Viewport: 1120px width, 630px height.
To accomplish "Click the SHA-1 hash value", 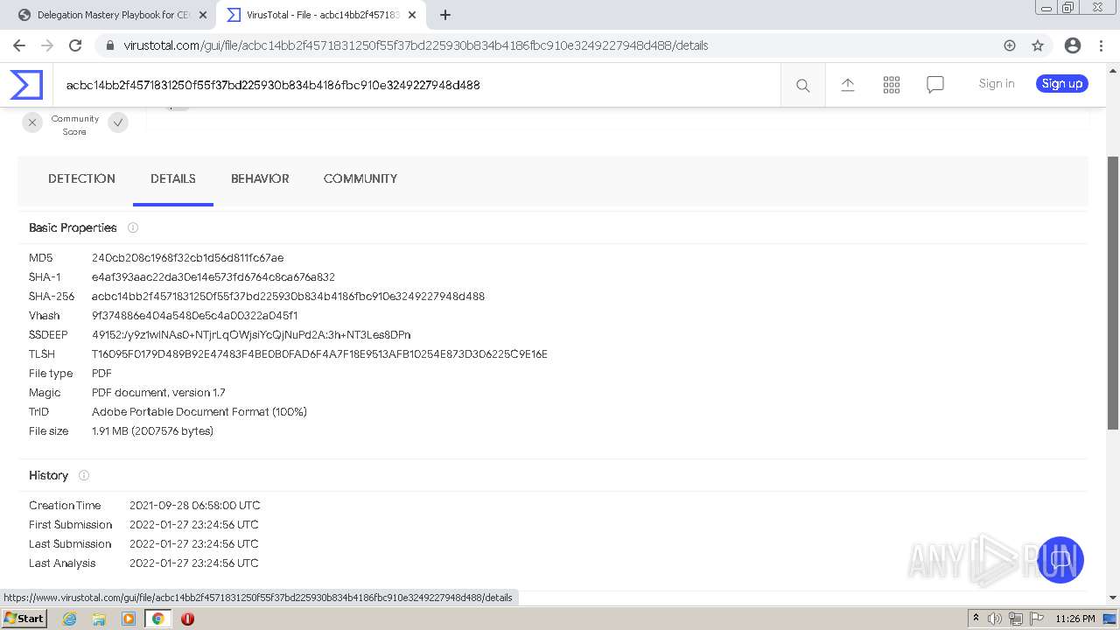I will click(x=213, y=277).
